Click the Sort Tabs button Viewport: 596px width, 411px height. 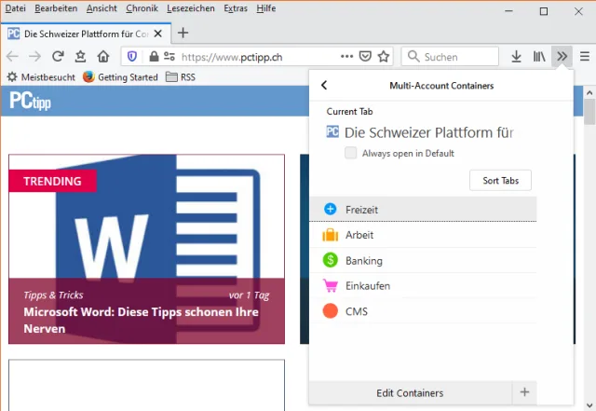coord(500,180)
